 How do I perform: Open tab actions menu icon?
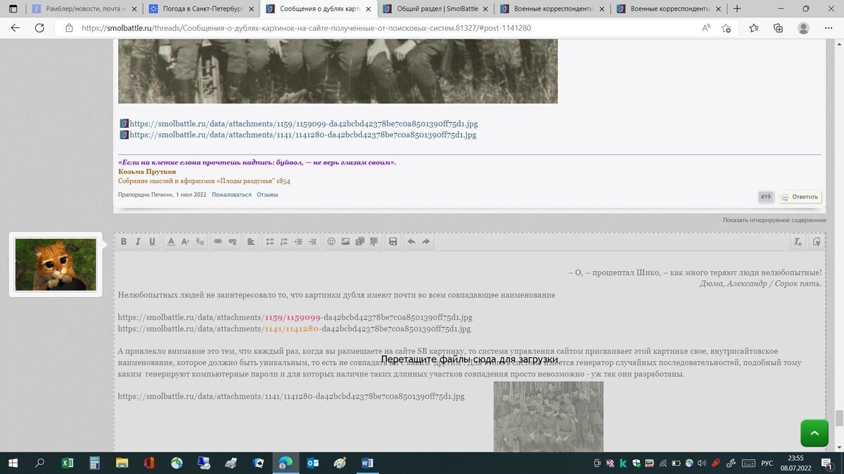tap(13, 9)
